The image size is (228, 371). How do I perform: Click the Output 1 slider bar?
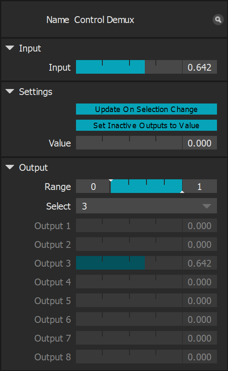coord(129,225)
